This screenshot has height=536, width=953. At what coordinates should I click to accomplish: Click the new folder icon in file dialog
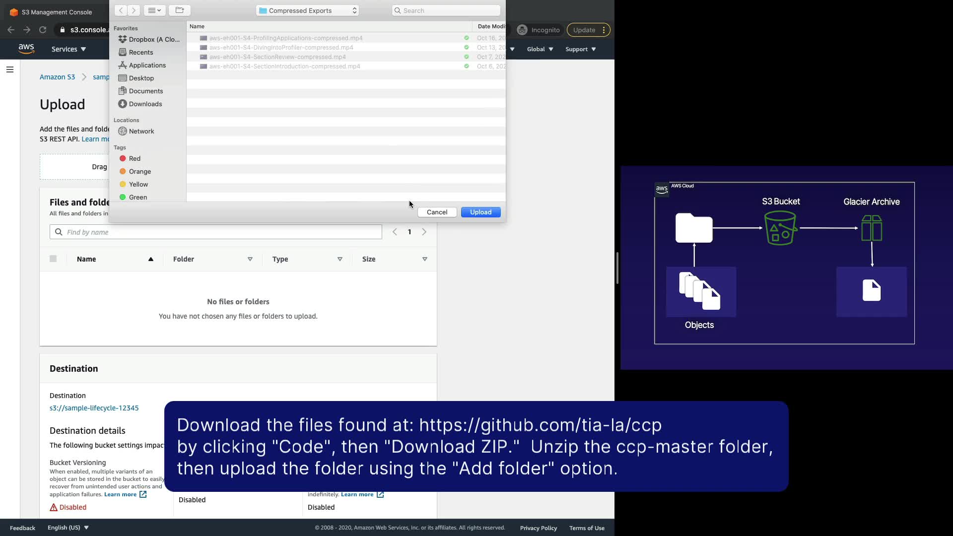[179, 10]
